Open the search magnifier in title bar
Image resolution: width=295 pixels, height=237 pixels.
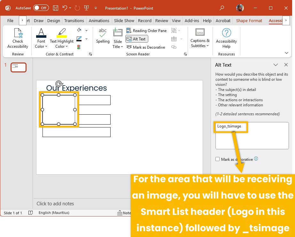pyautogui.click(x=222, y=8)
